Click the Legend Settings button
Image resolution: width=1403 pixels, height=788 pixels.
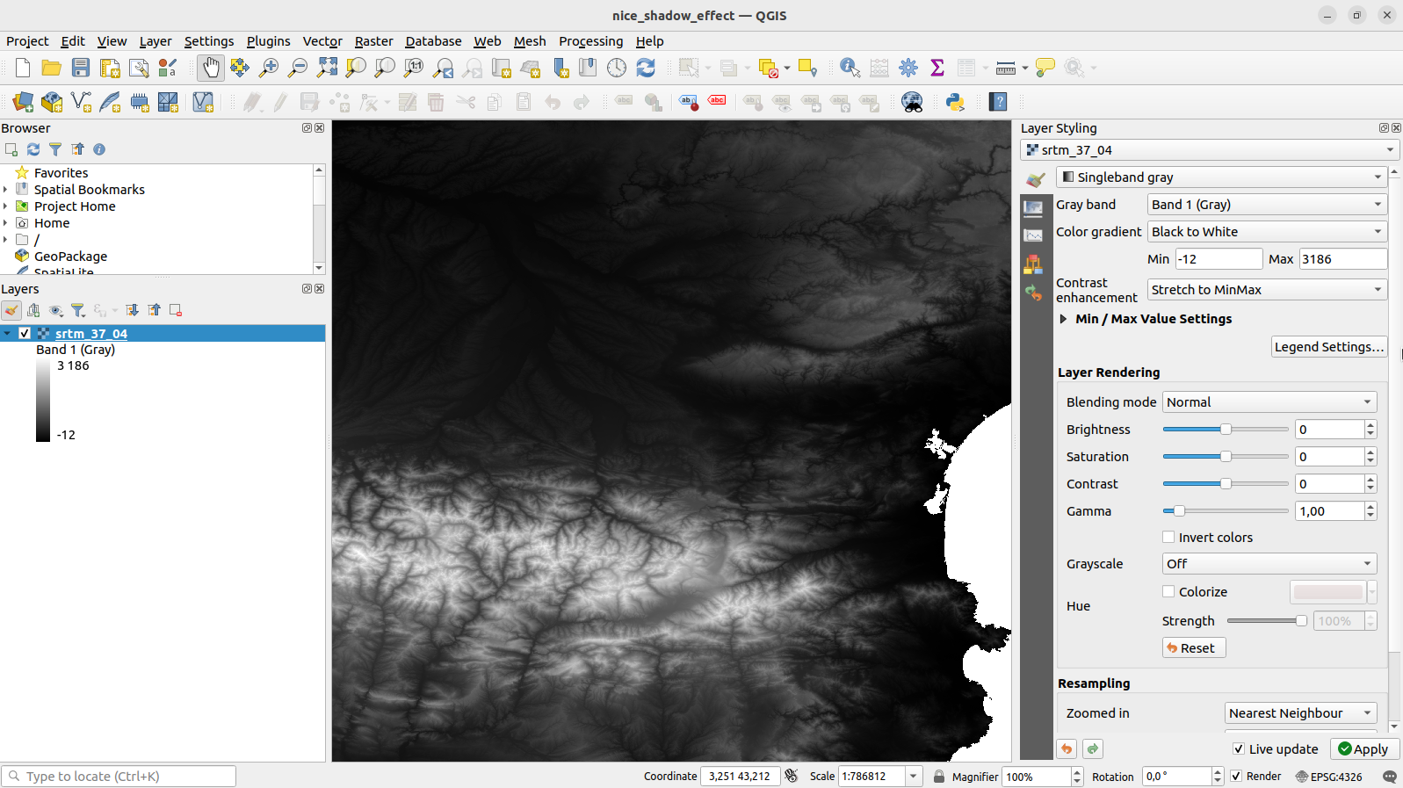point(1328,347)
